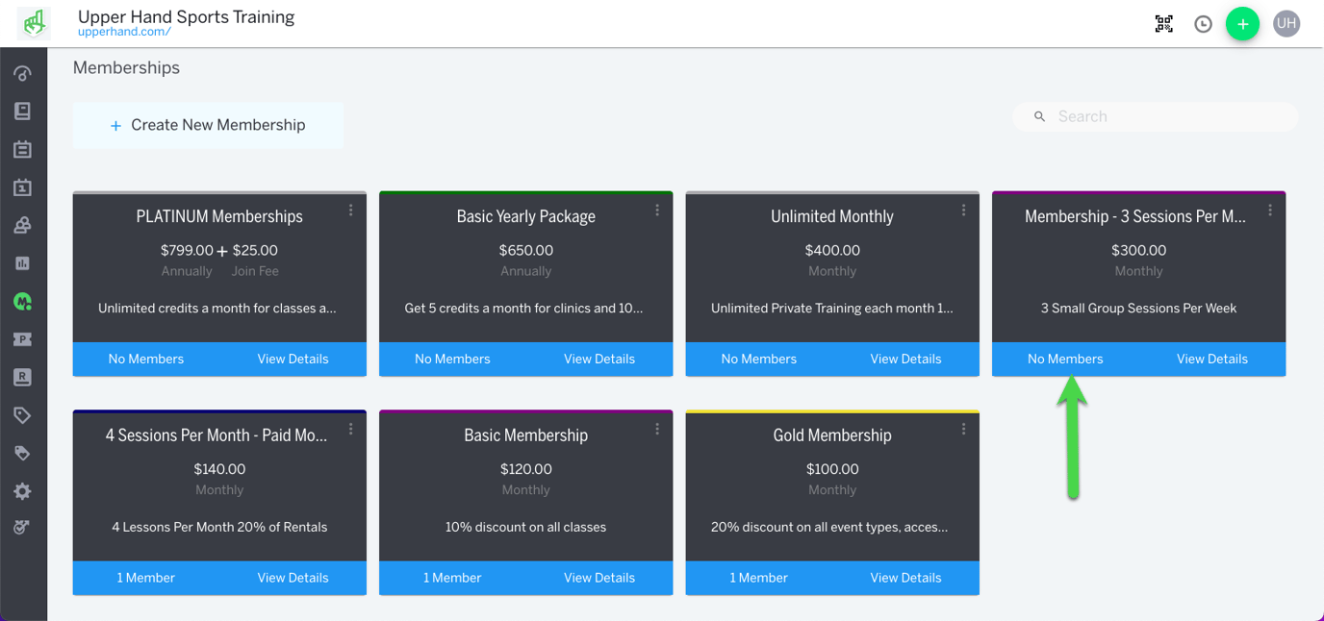Open the outlined tag icon in sidebar
The width and height of the screenshot is (1324, 621).
coord(22,415)
